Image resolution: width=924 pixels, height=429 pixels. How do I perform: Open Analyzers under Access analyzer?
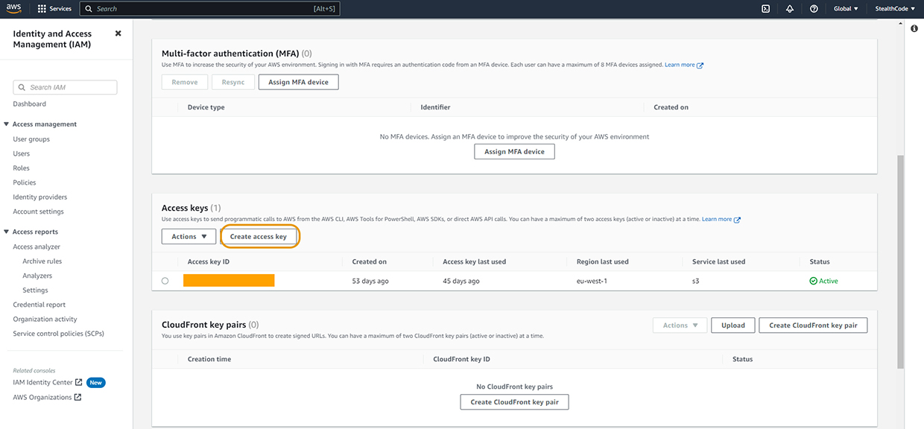click(x=37, y=276)
